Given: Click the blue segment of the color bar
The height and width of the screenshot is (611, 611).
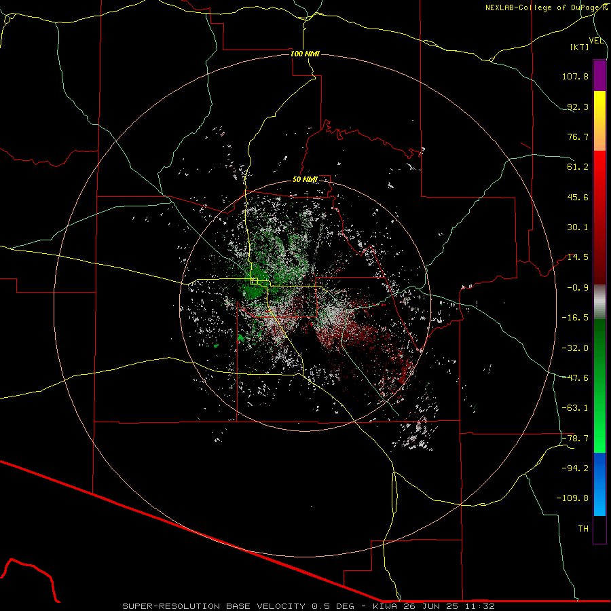Looking at the screenshot, I should point(599,484).
